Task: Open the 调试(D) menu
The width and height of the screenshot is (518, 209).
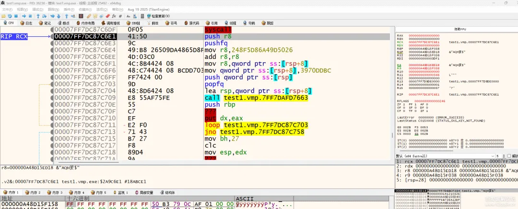Action: (38, 10)
